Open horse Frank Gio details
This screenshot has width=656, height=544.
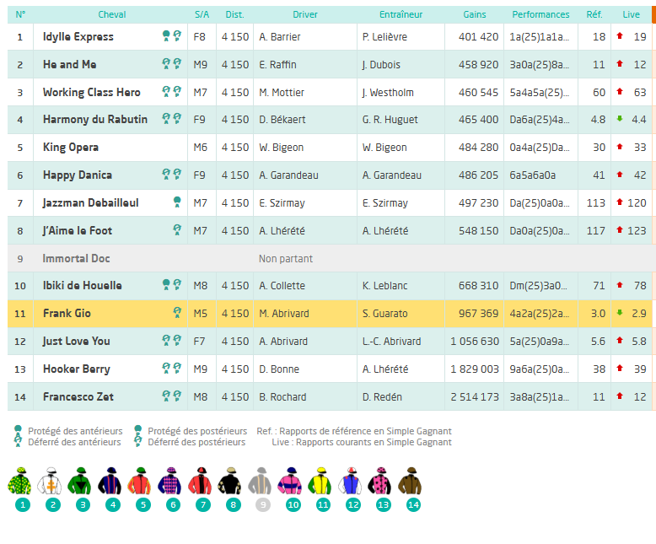pos(67,314)
